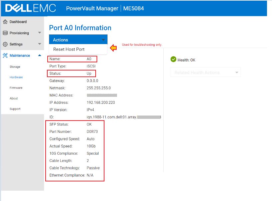Click the PowerVault Manager title
Viewport: 272px width, 201px height.
coord(92,8)
